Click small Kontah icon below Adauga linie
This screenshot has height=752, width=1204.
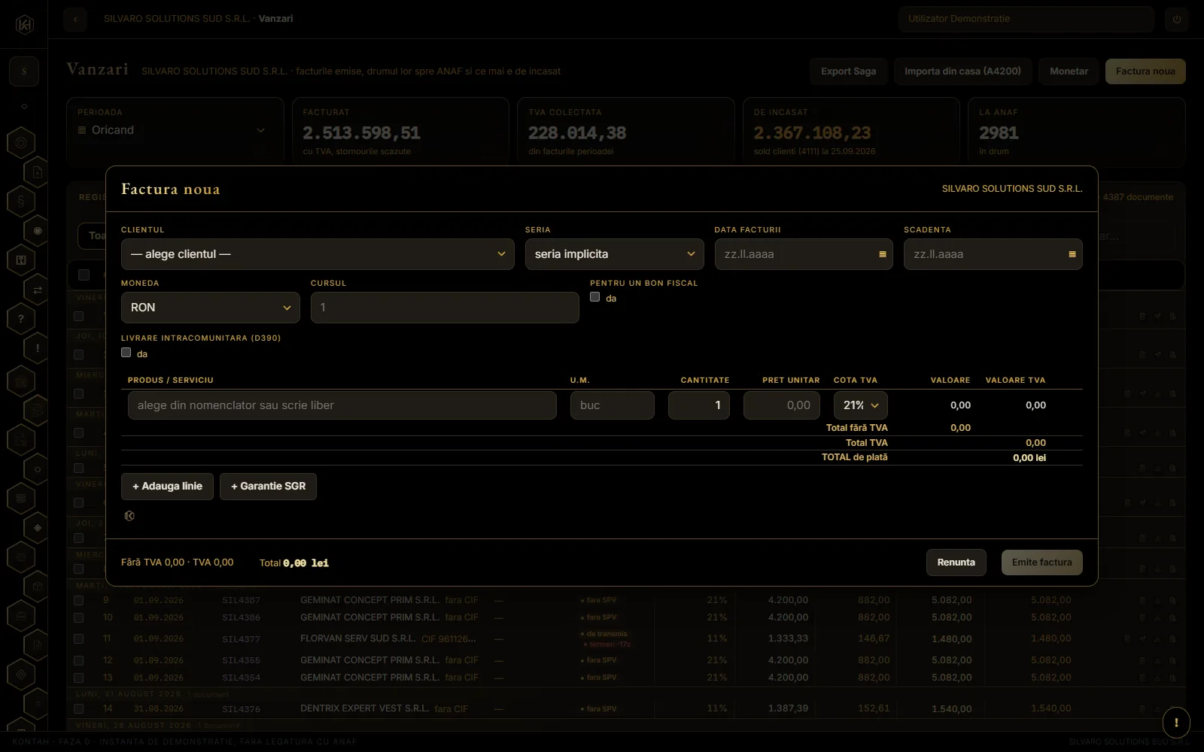tap(129, 516)
